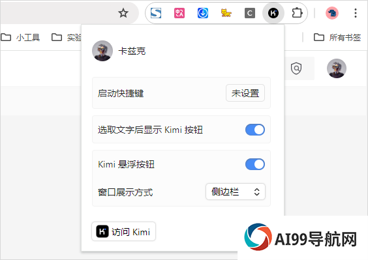Image resolution: width=368 pixels, height=260 pixels.
Task: Click the 启动快捷键 label
Action: [x=121, y=93]
